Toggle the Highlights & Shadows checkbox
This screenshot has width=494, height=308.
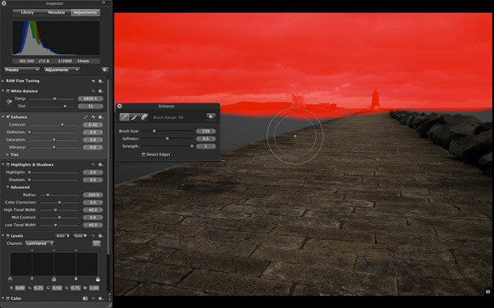click(8, 165)
